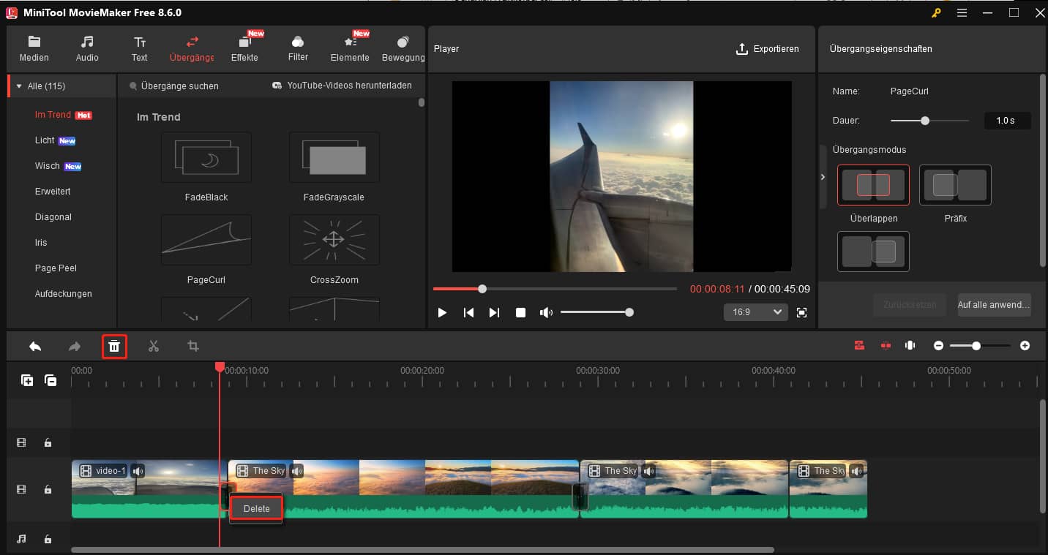Click the Redo arrow
The image size is (1048, 555).
pos(74,345)
